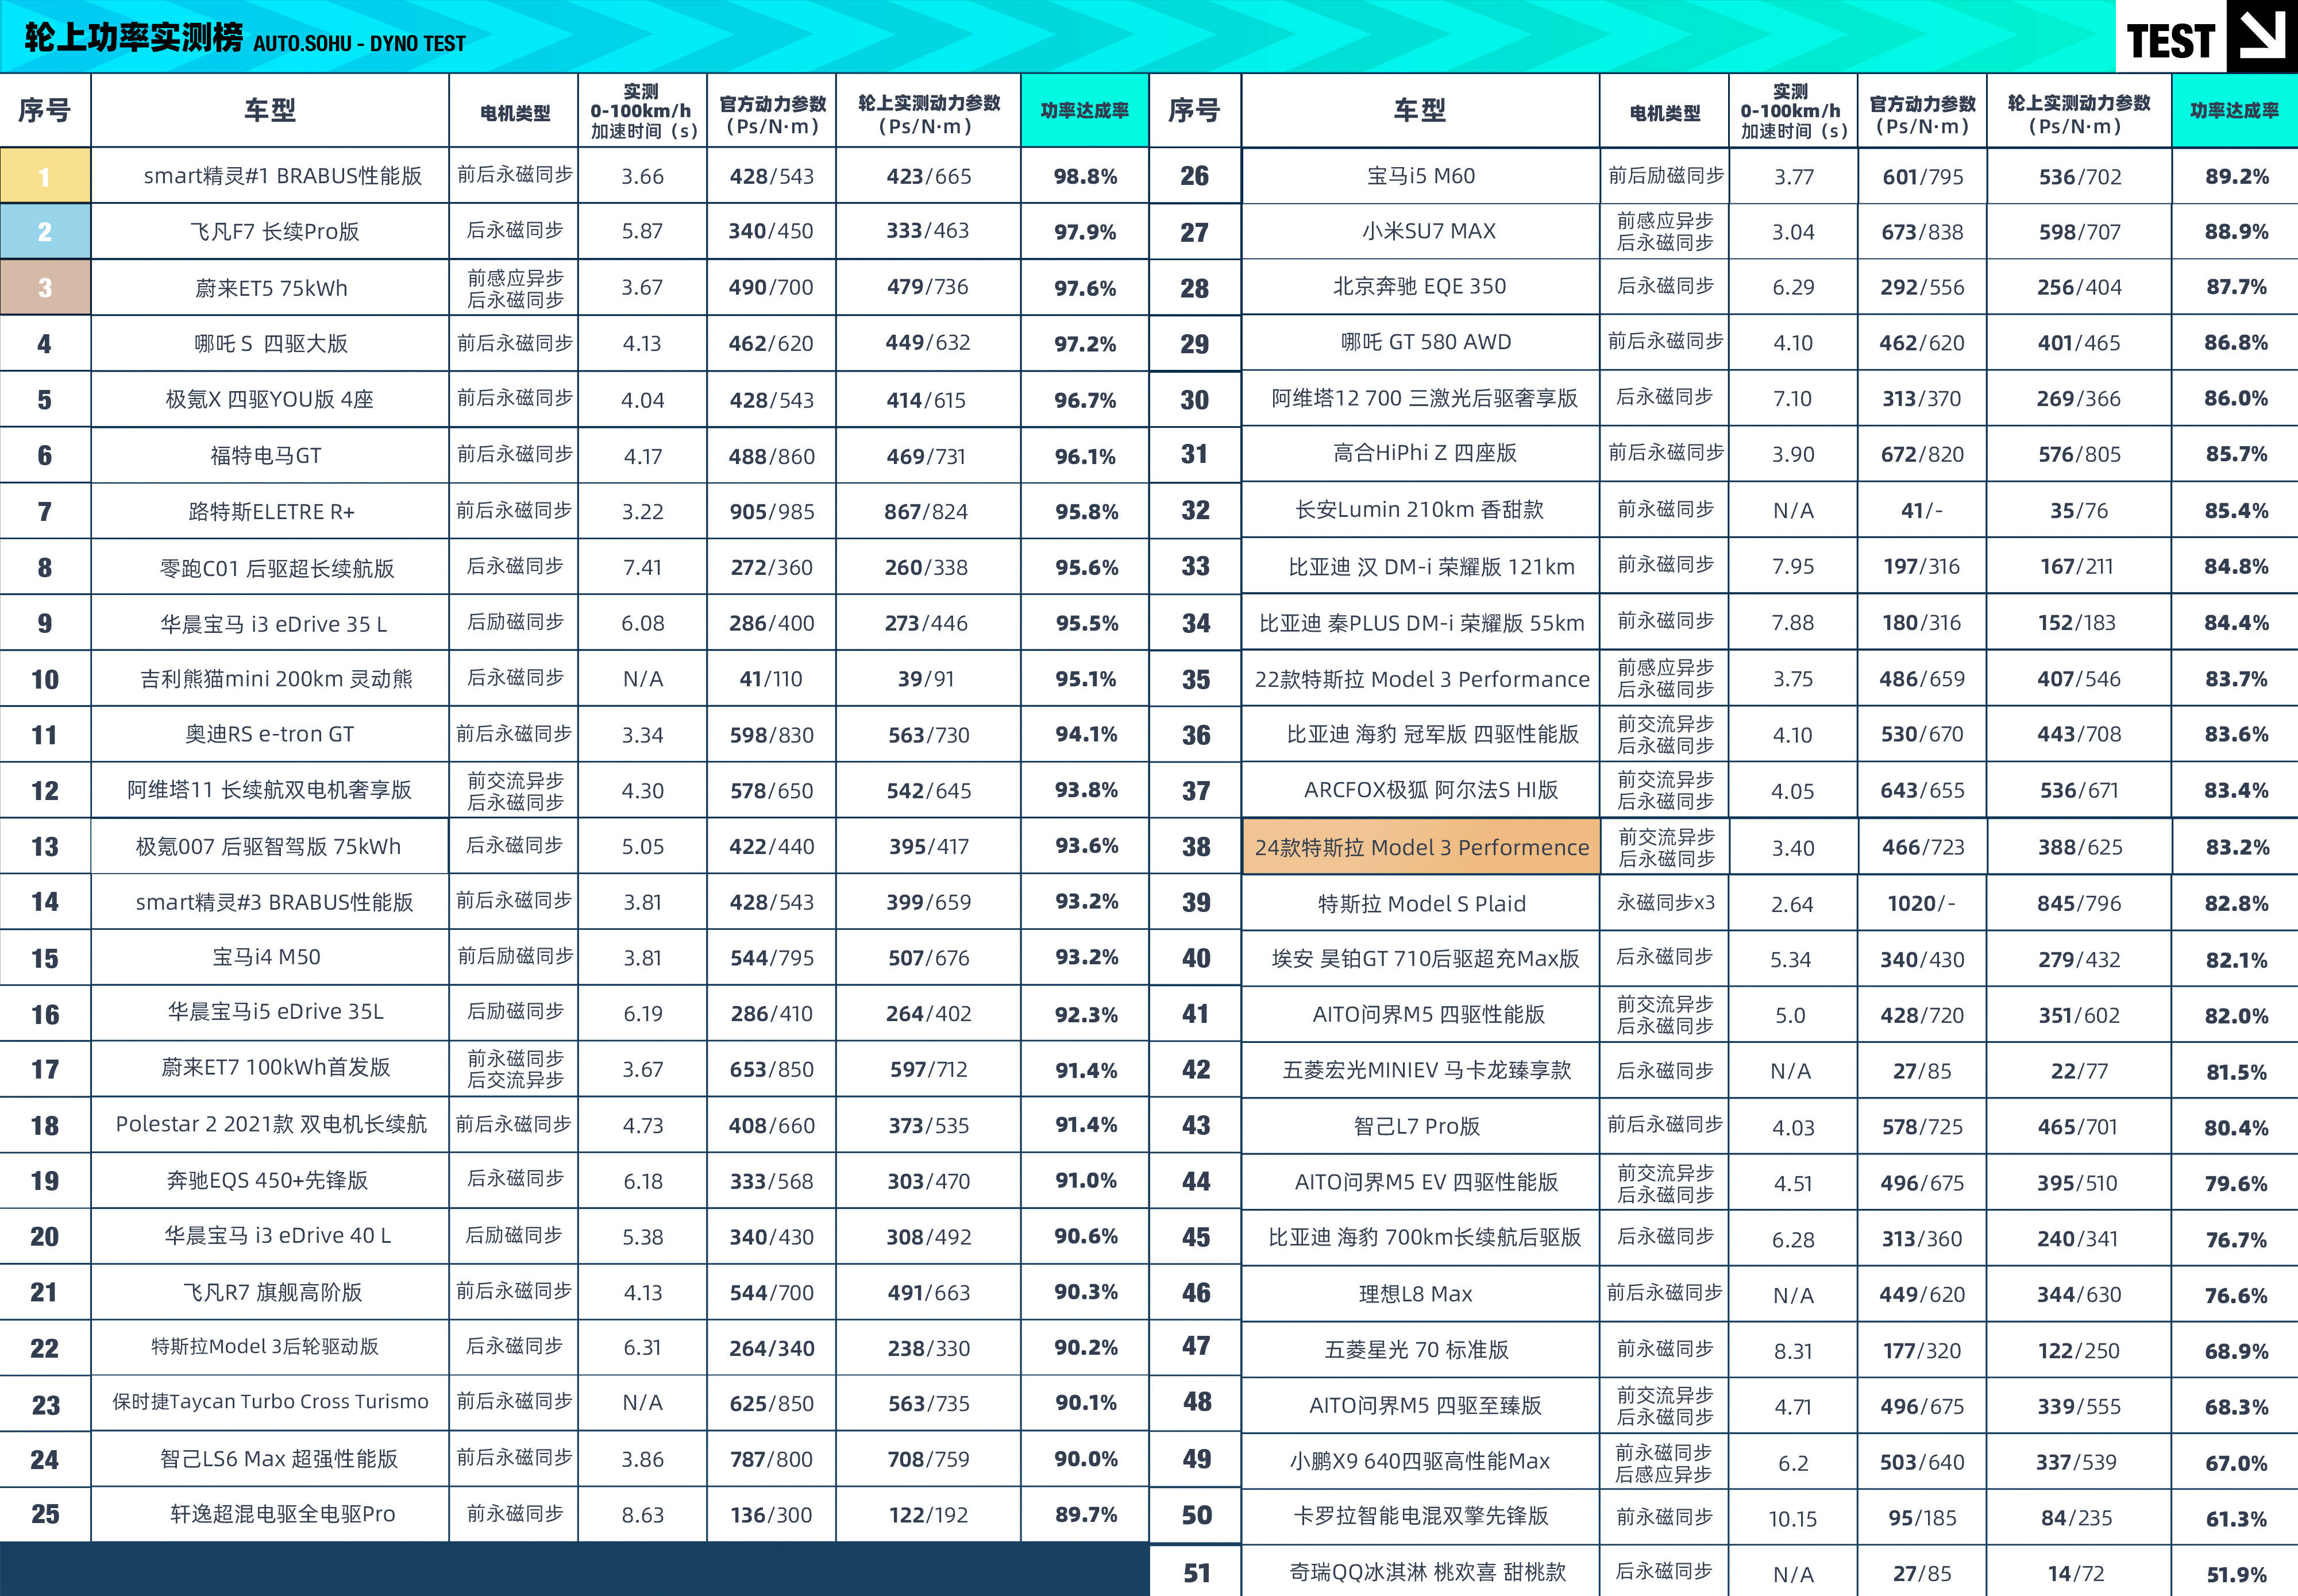The height and width of the screenshot is (1596, 2298).
Task: Click 永磁同步x3 motor type cell
Action: point(1665,903)
